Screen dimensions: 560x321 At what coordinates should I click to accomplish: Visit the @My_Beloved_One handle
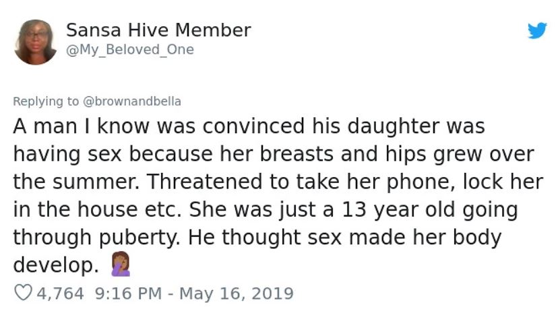tap(130, 50)
